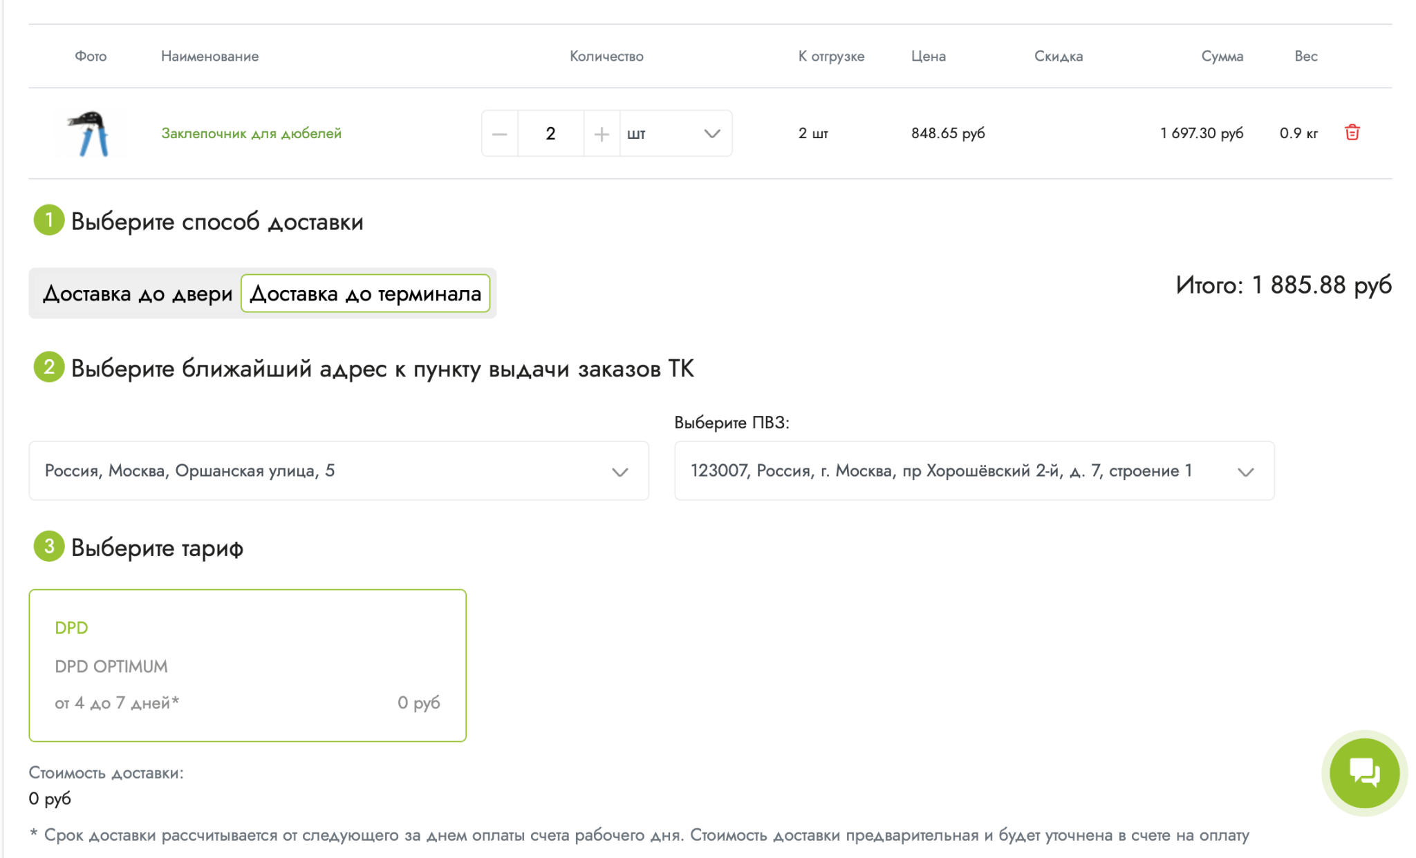Screen dimensions: 1416x858
Task: Click the green step 1 circle badge
Action: (x=49, y=220)
